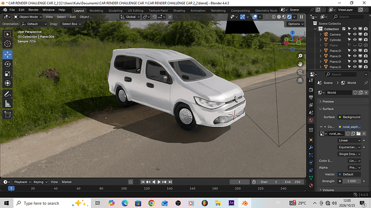Open the Object properties tab
371x208 pixels.
click(x=311, y=140)
